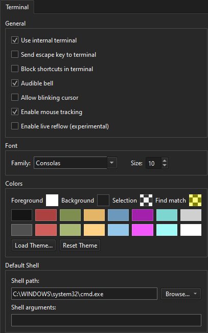Viewport: 208px width, 333px height.
Task: Enable live reflow (experimental) checkbox
Action: coord(15,126)
